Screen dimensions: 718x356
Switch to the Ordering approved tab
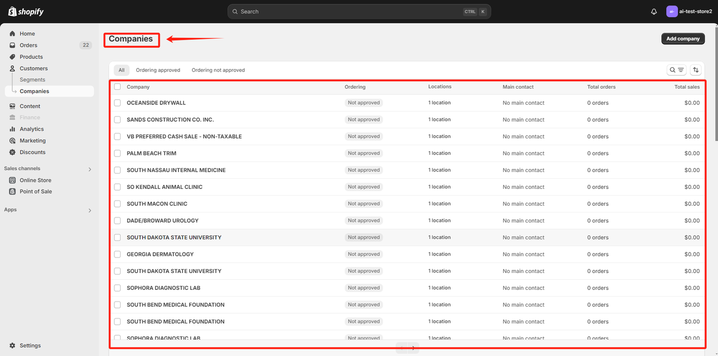158,70
